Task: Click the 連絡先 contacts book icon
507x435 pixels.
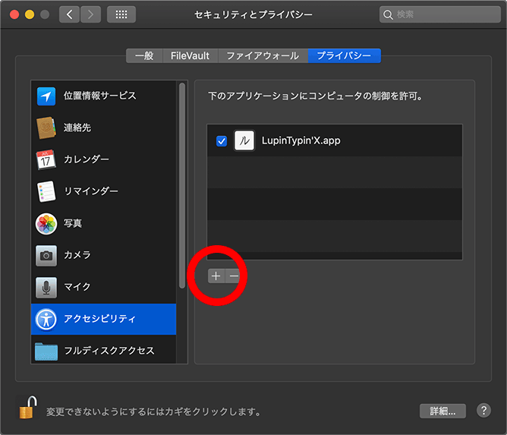Action: coord(46,128)
